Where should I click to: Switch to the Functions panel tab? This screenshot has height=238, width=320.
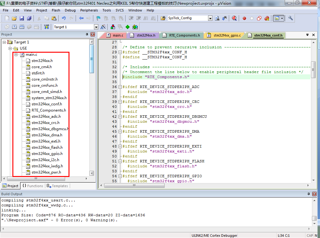point(33,186)
